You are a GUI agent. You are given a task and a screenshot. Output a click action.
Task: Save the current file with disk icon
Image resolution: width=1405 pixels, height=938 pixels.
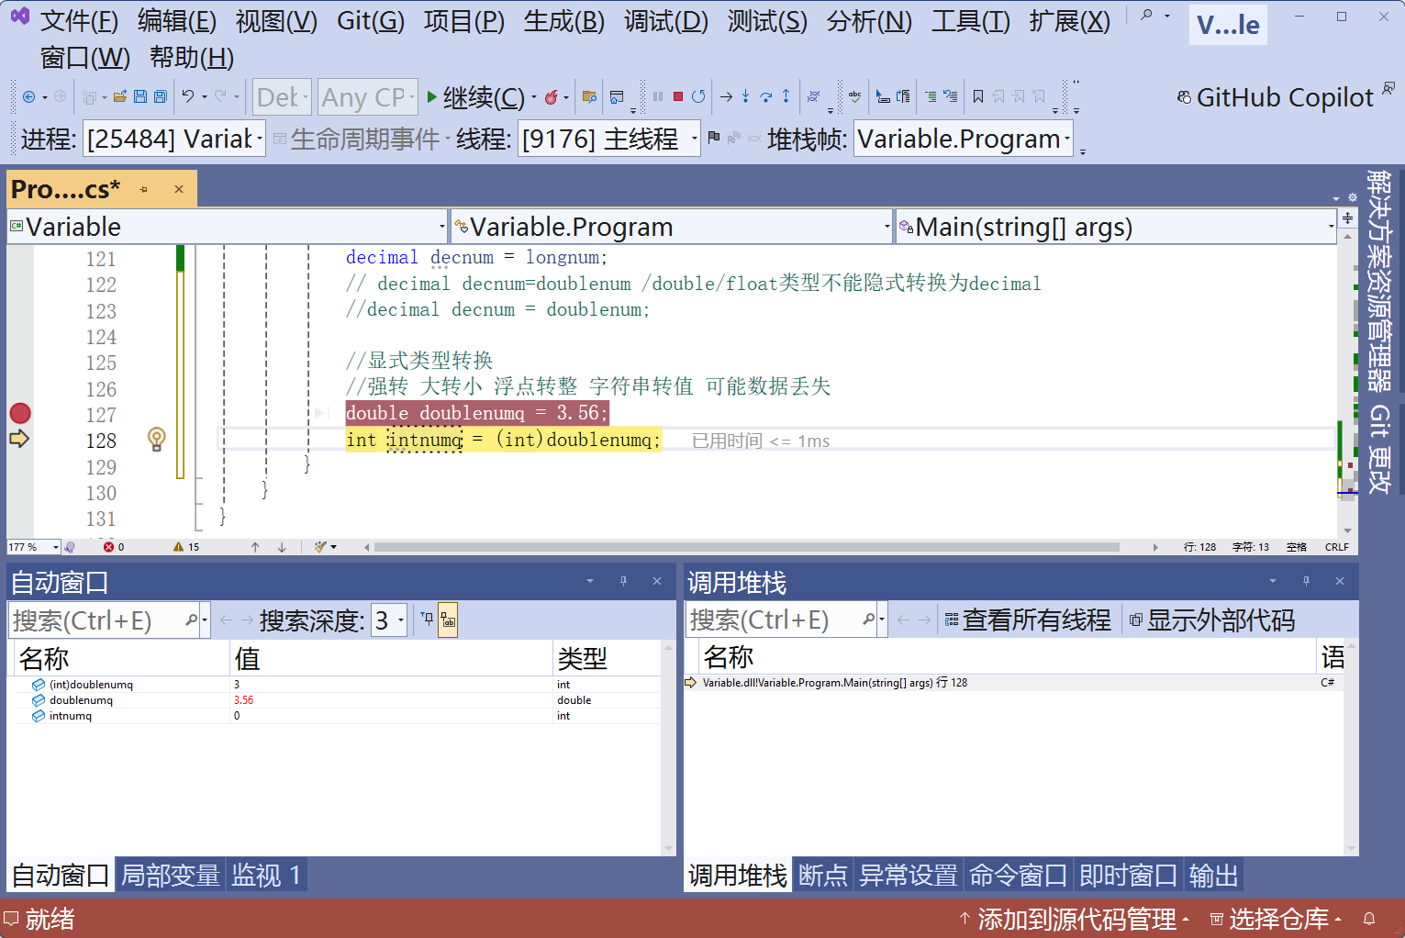[x=140, y=96]
